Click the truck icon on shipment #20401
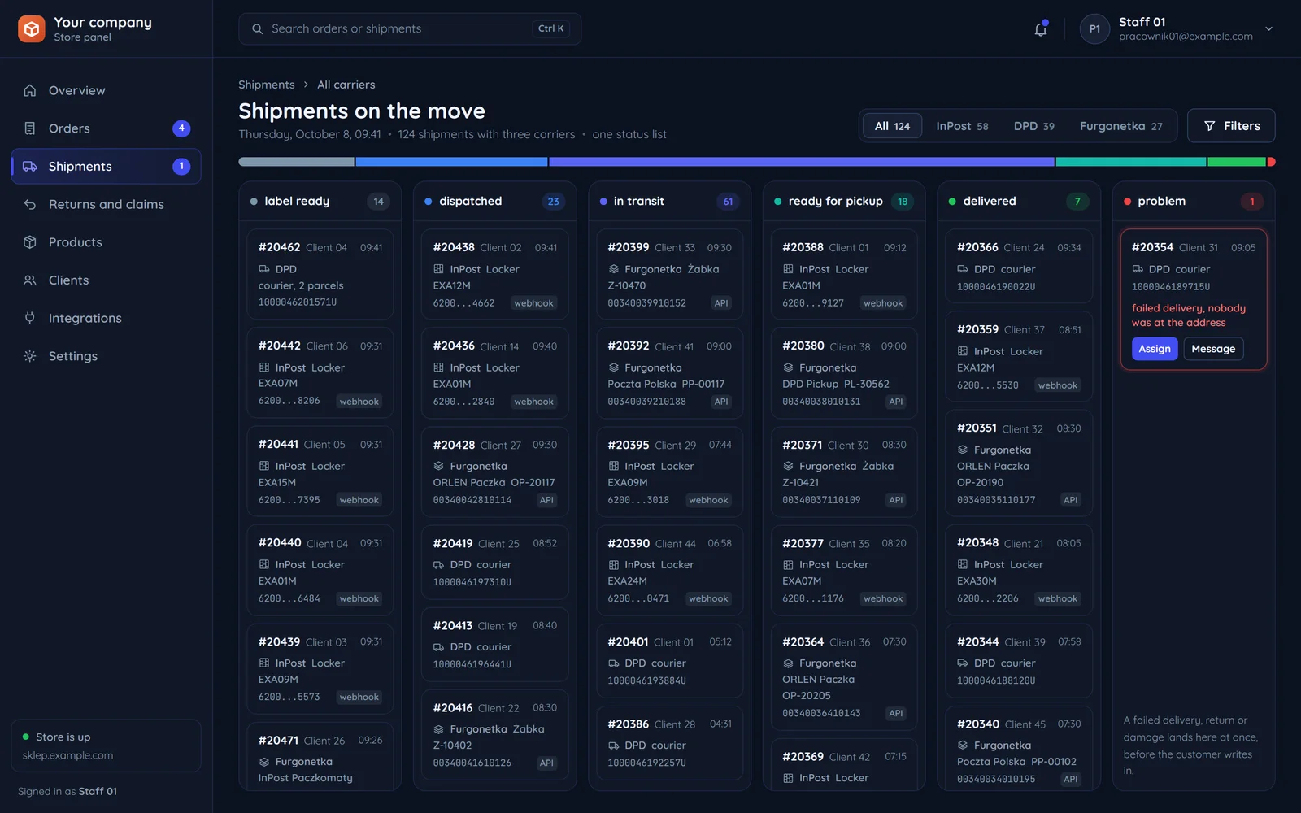This screenshot has height=813, width=1301. click(613, 663)
